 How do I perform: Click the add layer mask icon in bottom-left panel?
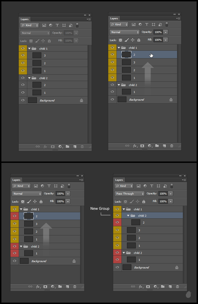[x=45, y=287]
